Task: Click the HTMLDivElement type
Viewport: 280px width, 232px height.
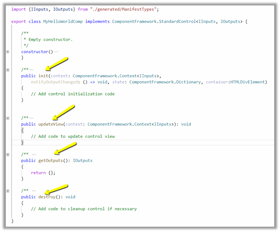Action: [x=247, y=82]
